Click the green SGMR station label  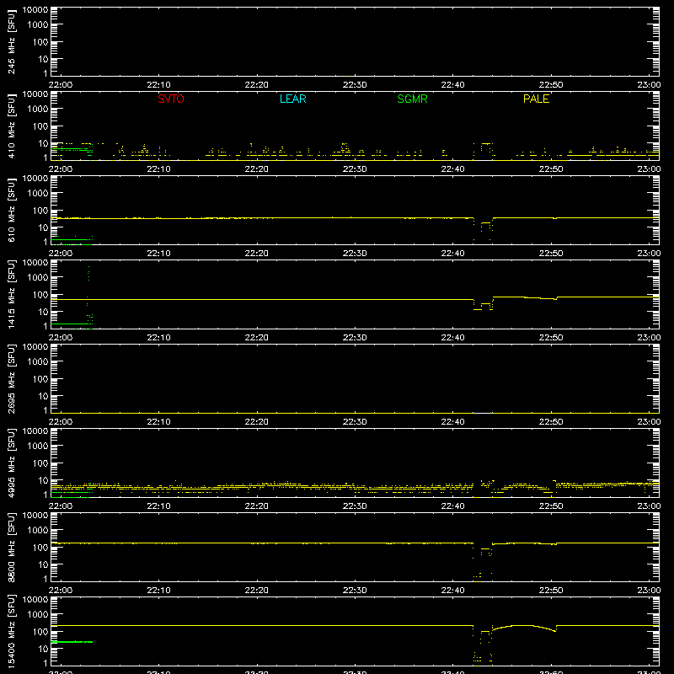[412, 99]
